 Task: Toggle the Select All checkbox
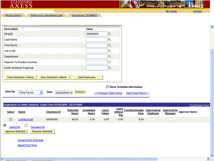click(5, 125)
